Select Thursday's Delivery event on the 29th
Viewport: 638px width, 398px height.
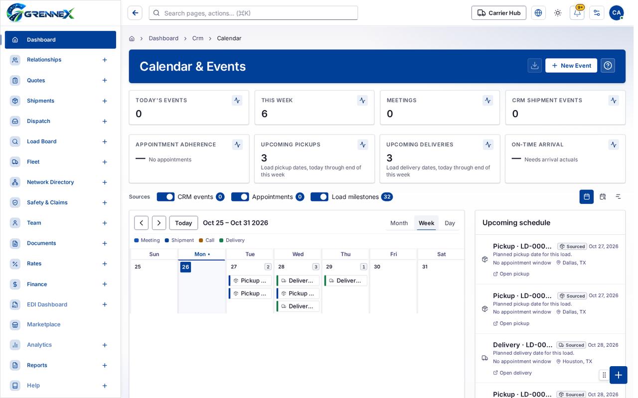(x=346, y=281)
